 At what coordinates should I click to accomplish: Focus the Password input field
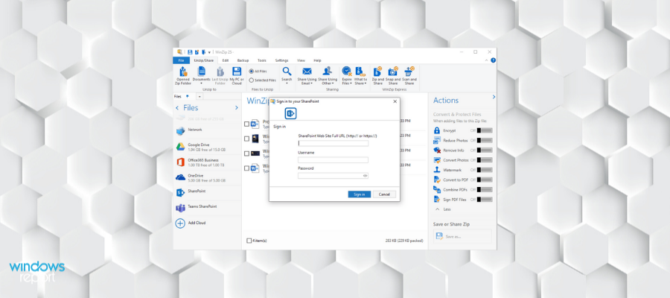click(x=334, y=175)
